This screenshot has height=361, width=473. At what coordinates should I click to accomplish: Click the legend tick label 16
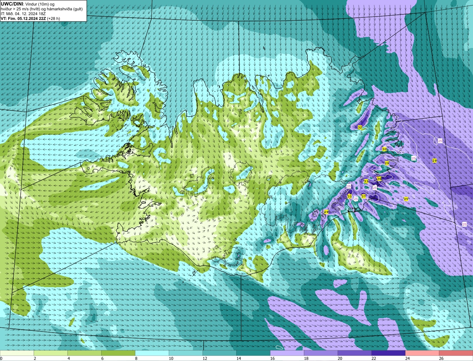point(272,358)
